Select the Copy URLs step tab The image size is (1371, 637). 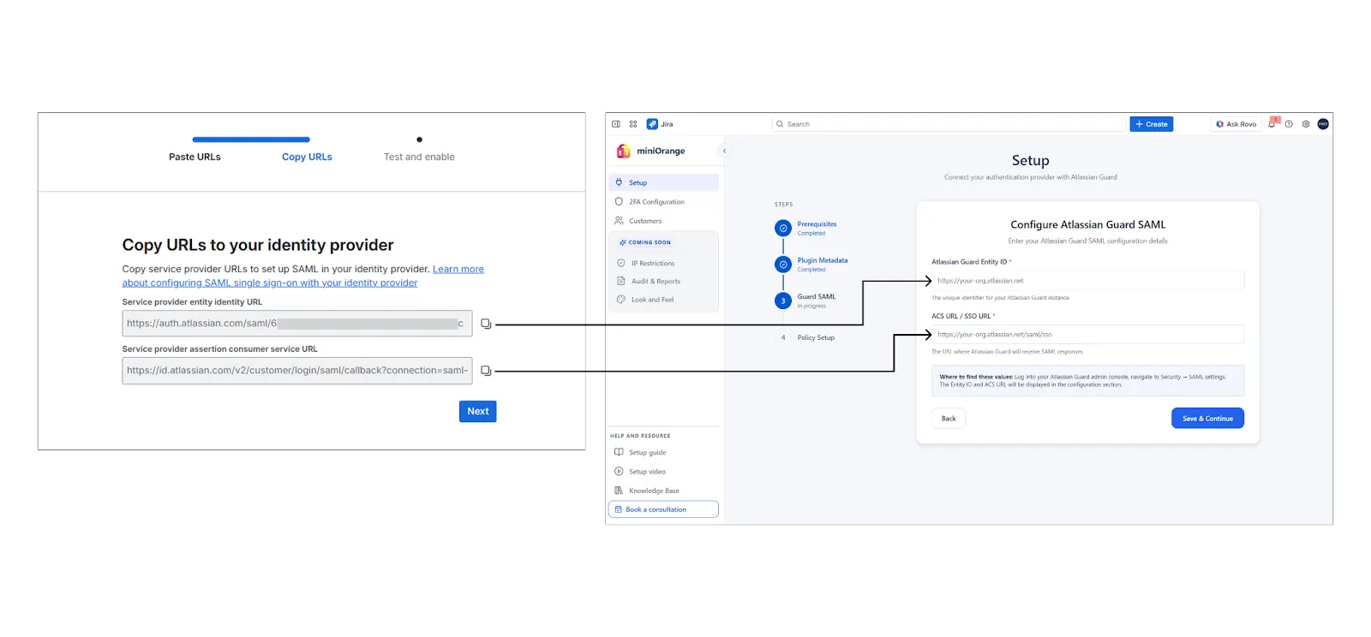[307, 157]
